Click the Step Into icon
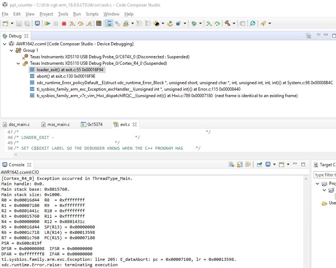Screen dimensions: 336x268 click(72, 23)
